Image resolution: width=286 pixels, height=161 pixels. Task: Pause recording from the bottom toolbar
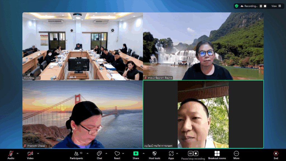(x=190, y=153)
